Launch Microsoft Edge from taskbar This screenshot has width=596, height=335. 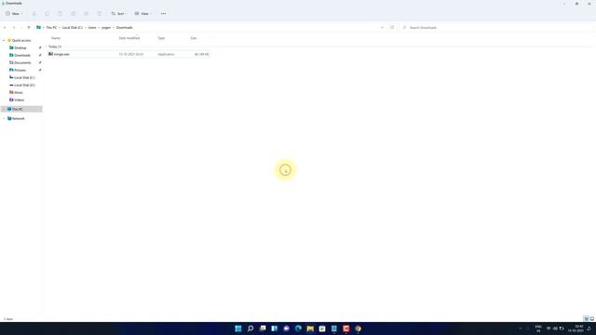pyautogui.click(x=298, y=328)
